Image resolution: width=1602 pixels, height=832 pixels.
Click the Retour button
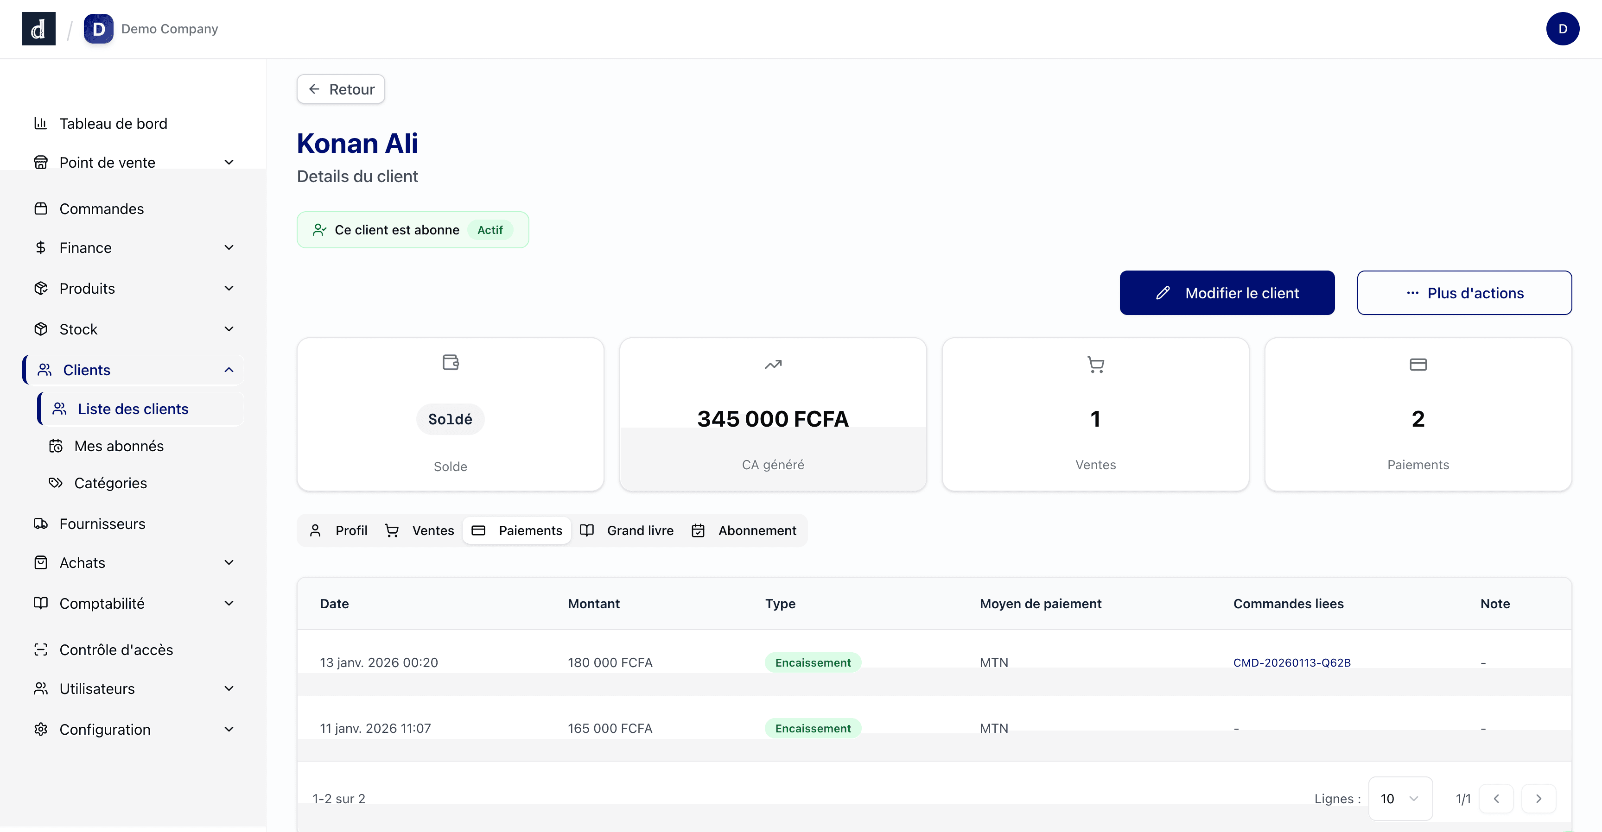pos(340,89)
